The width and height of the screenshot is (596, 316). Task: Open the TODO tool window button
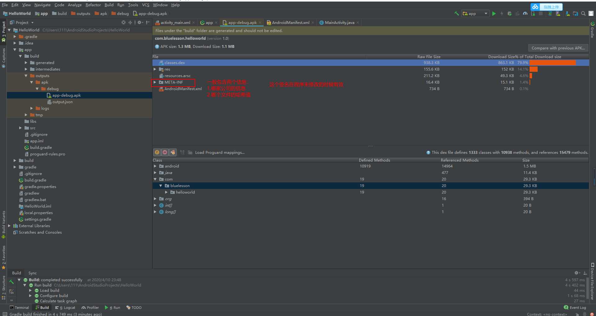point(134,307)
